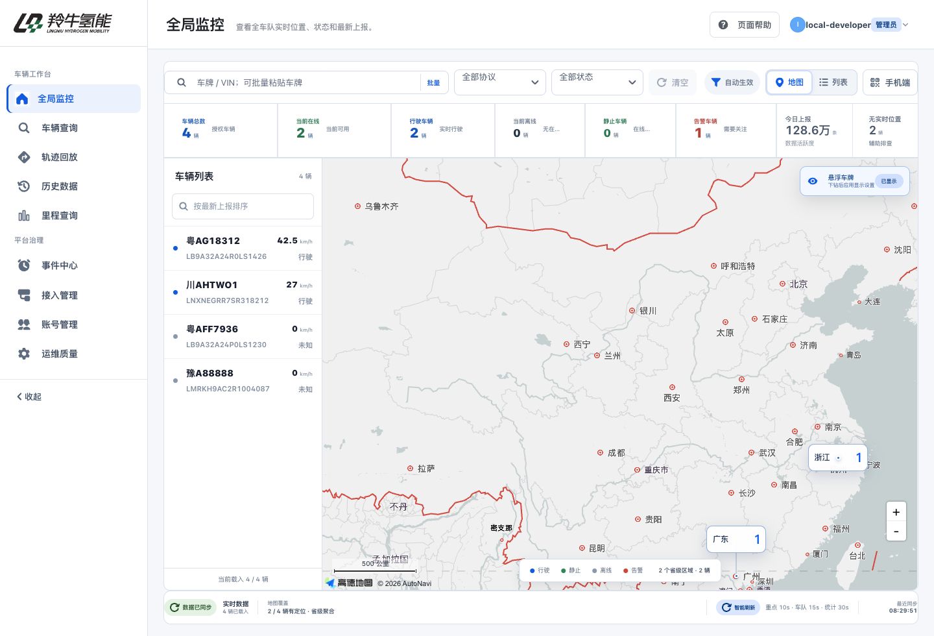Select vehicle 豫A88888 in the list
The height and width of the screenshot is (636, 934).
pos(243,380)
